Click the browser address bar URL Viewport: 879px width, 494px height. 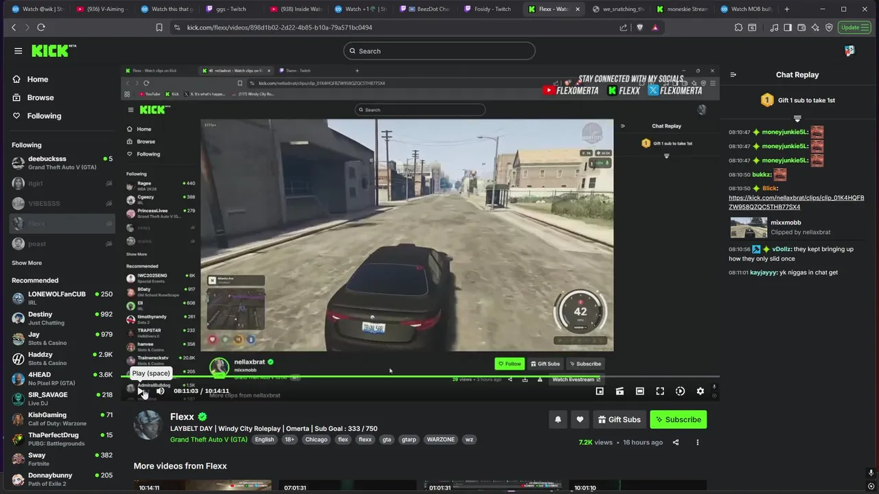click(279, 27)
